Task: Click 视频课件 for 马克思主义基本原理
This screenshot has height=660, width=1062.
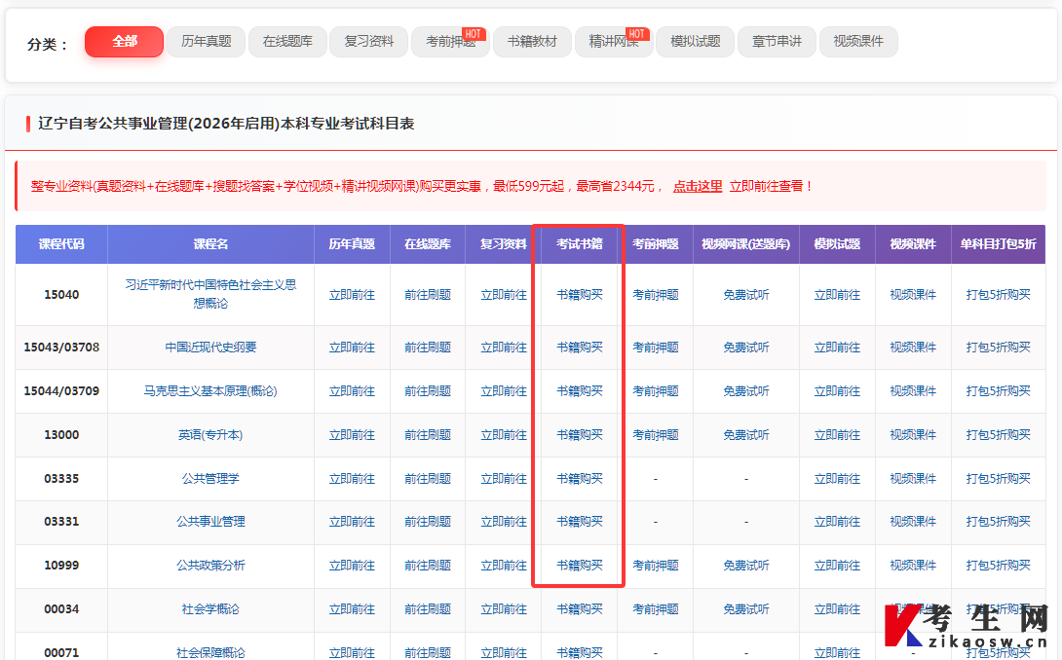Action: 913,391
